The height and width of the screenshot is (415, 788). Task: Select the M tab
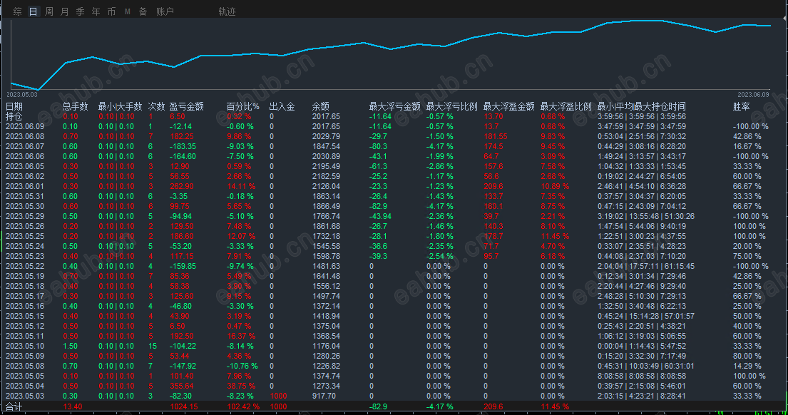128,11
